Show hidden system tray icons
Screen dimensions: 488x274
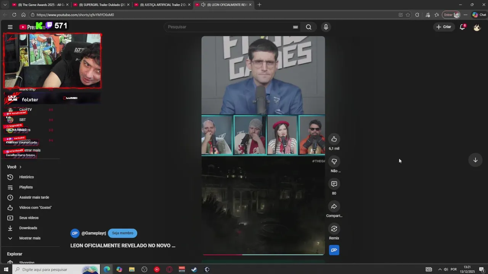coord(440,269)
